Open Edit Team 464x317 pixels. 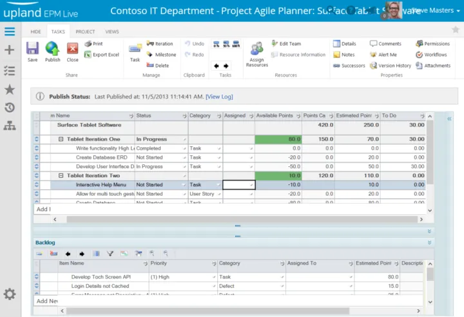[286, 44]
